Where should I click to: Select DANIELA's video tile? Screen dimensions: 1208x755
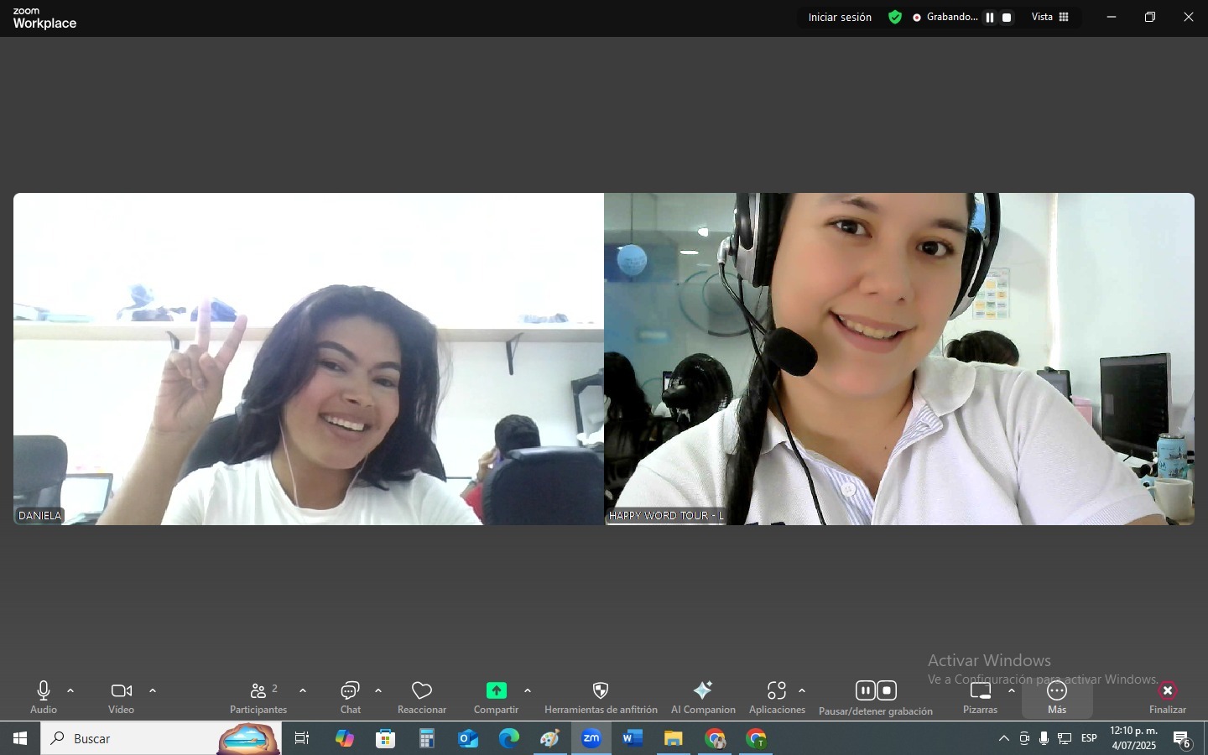pyautogui.click(x=309, y=359)
